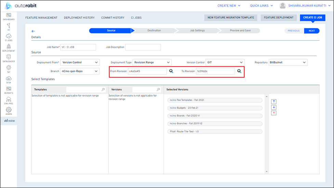Open the Dashboard sidebar icon
This screenshot has width=334, height=188.
pos(9,16)
